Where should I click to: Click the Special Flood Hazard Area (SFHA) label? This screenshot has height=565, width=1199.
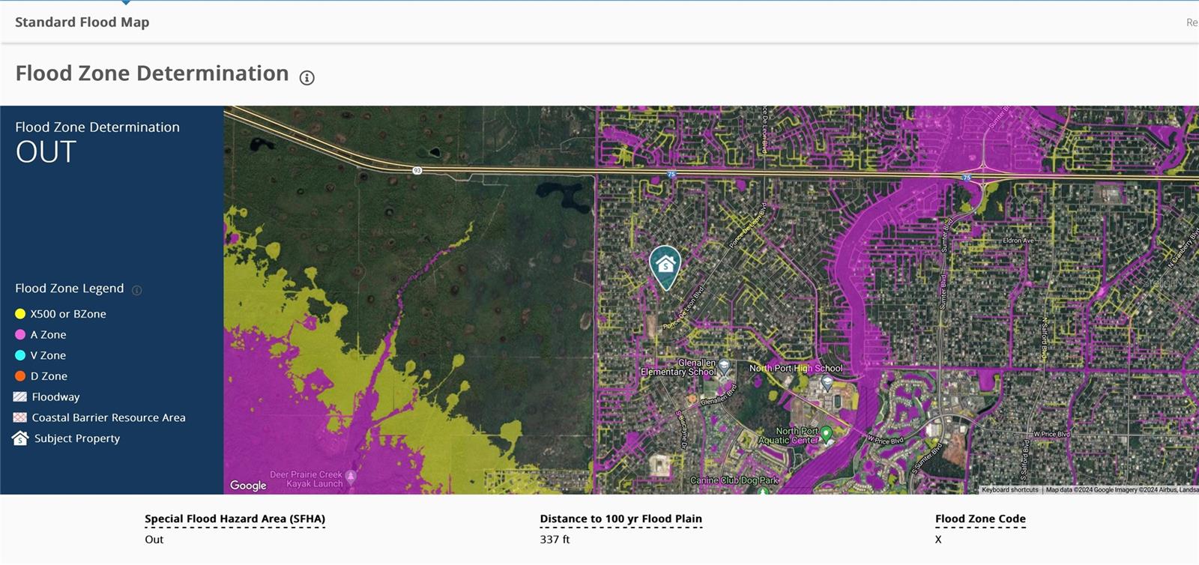235,519
